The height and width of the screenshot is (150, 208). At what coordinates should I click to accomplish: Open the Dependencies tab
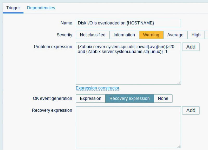coord(41,8)
